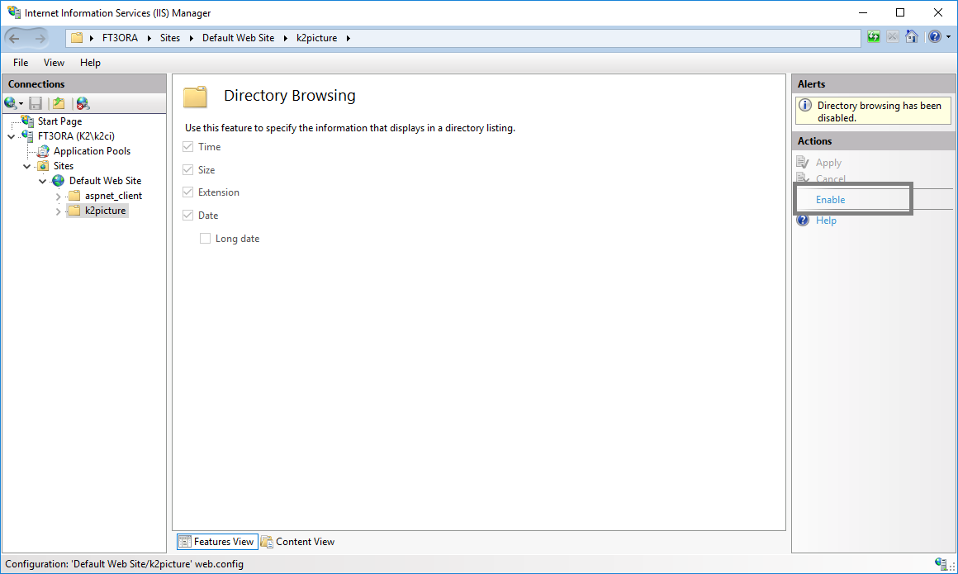Click the folder icon in address bar
The height and width of the screenshot is (574, 958).
[x=77, y=38]
